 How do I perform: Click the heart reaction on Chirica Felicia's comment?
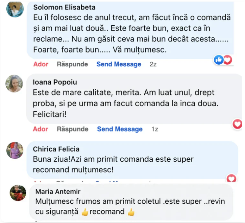click(x=232, y=179)
